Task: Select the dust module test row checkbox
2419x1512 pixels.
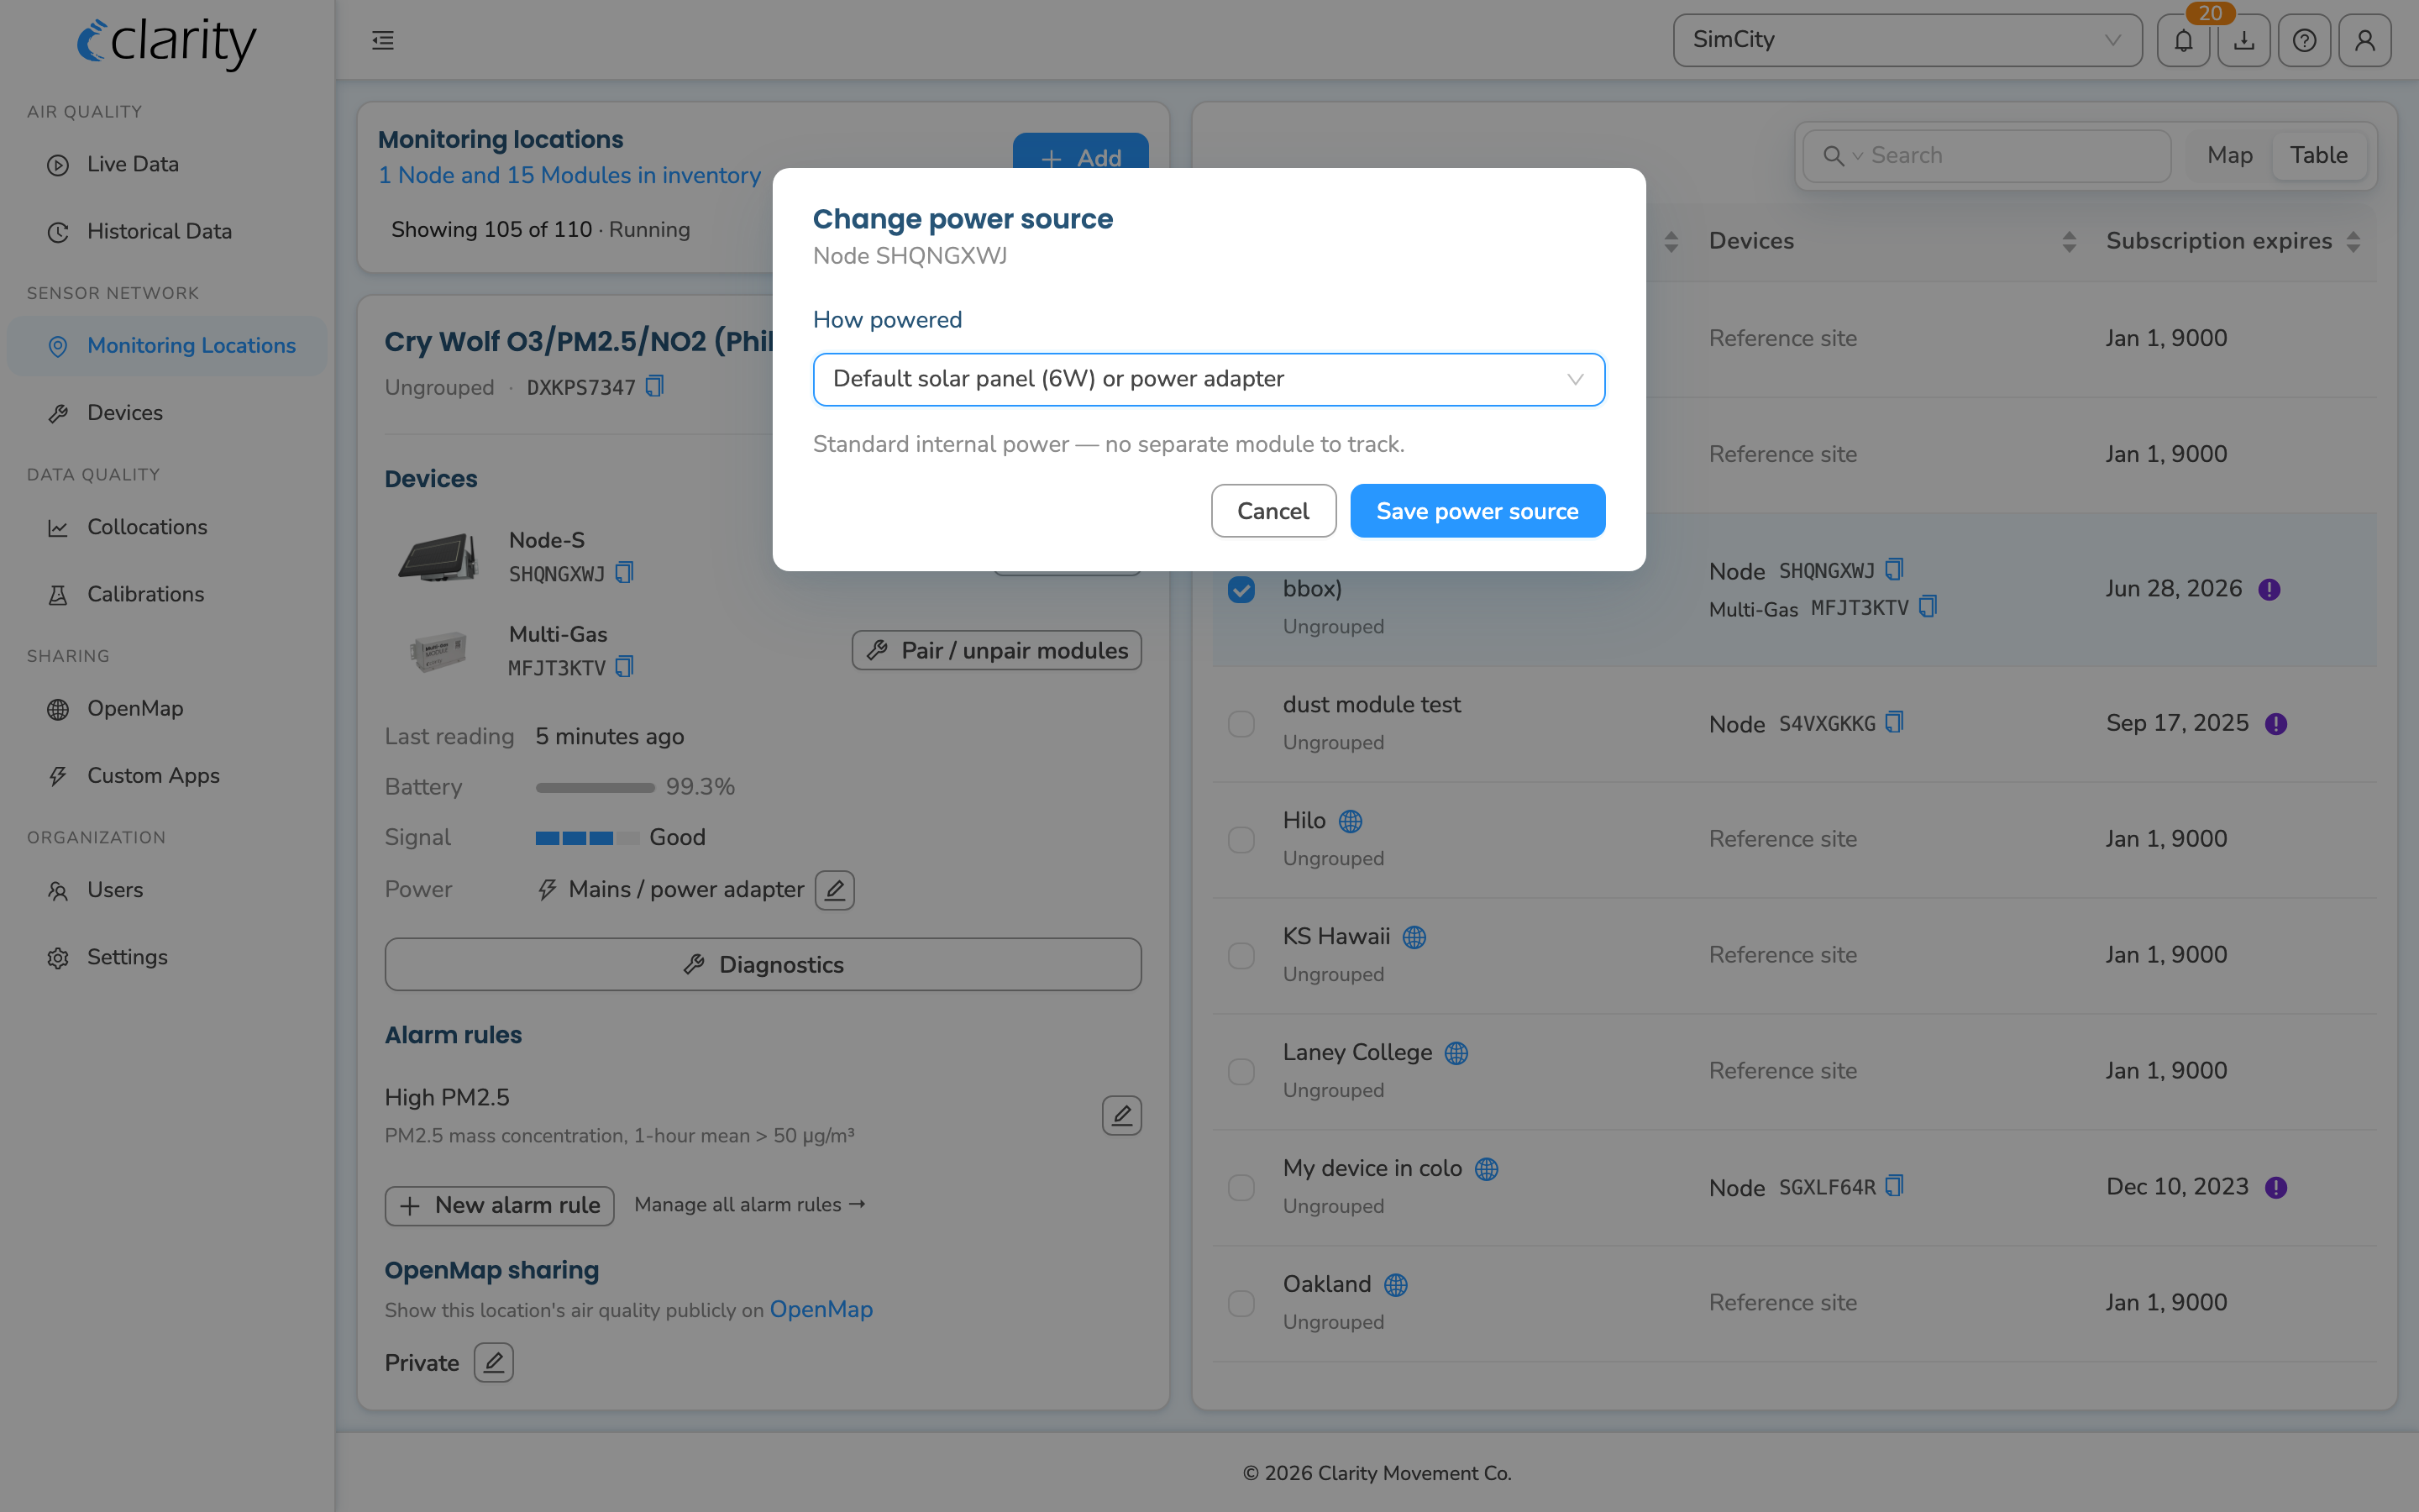Action: (x=1241, y=723)
